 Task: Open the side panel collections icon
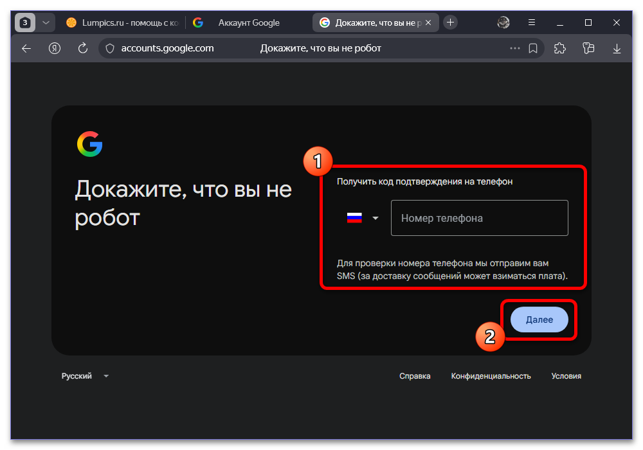tap(588, 48)
